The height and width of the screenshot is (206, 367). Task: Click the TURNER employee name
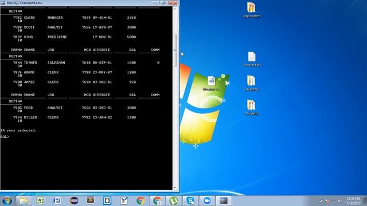pos(30,62)
